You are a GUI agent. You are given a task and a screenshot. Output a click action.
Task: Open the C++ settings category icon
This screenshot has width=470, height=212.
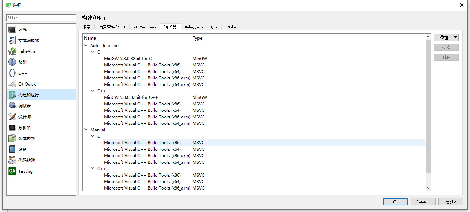coord(12,73)
